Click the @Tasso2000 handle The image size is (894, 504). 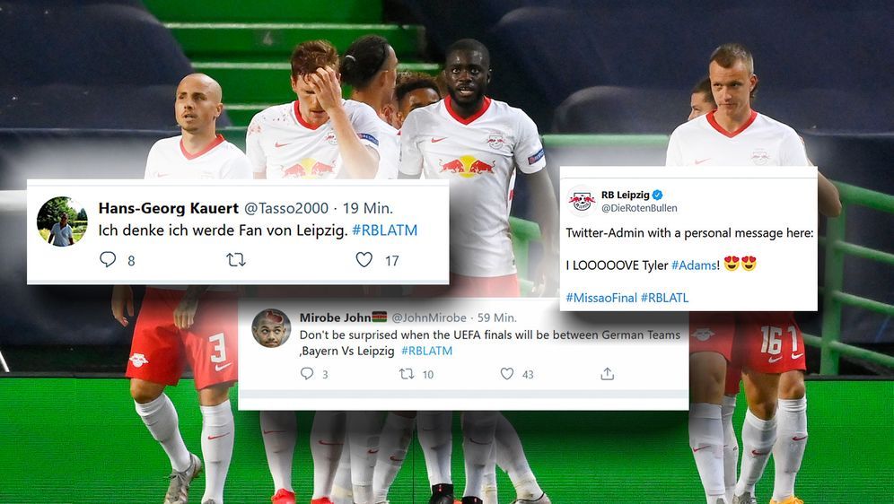pos(286,208)
